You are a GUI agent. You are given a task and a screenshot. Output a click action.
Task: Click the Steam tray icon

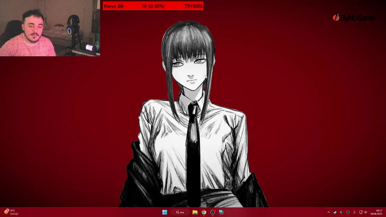(335, 212)
